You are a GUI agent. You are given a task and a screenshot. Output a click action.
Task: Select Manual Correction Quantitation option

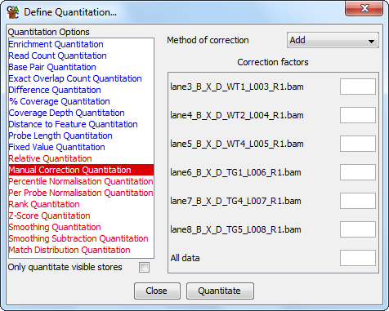click(x=81, y=170)
